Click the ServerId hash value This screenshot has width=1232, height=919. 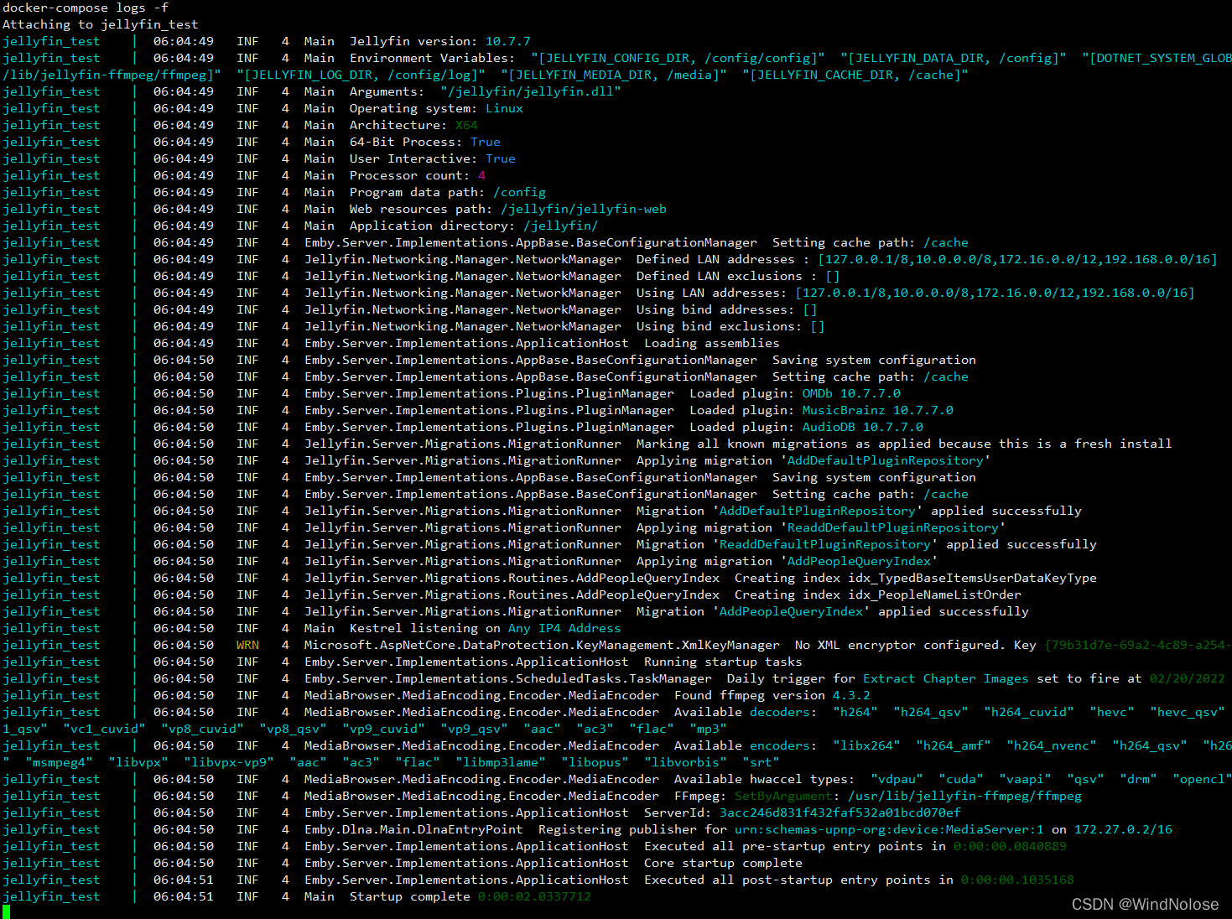[840, 813]
